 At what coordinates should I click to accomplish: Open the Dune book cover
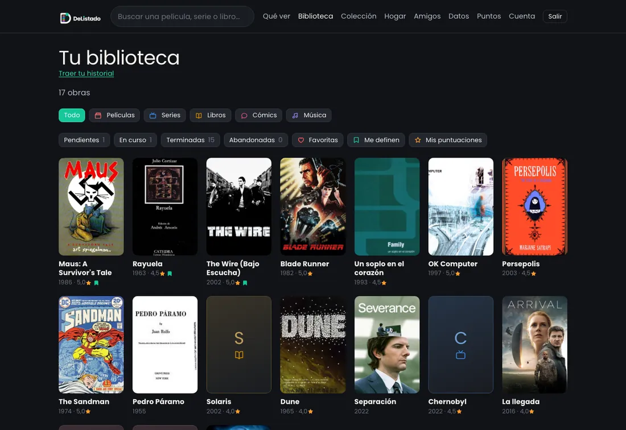pos(313,345)
